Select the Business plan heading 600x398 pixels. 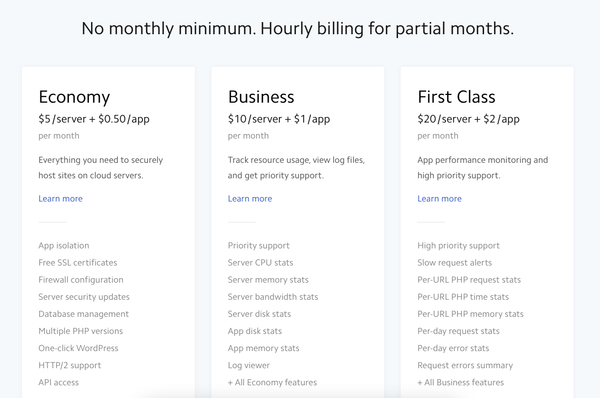(261, 97)
